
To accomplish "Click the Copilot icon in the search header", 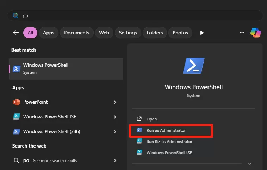I will [x=255, y=33].
